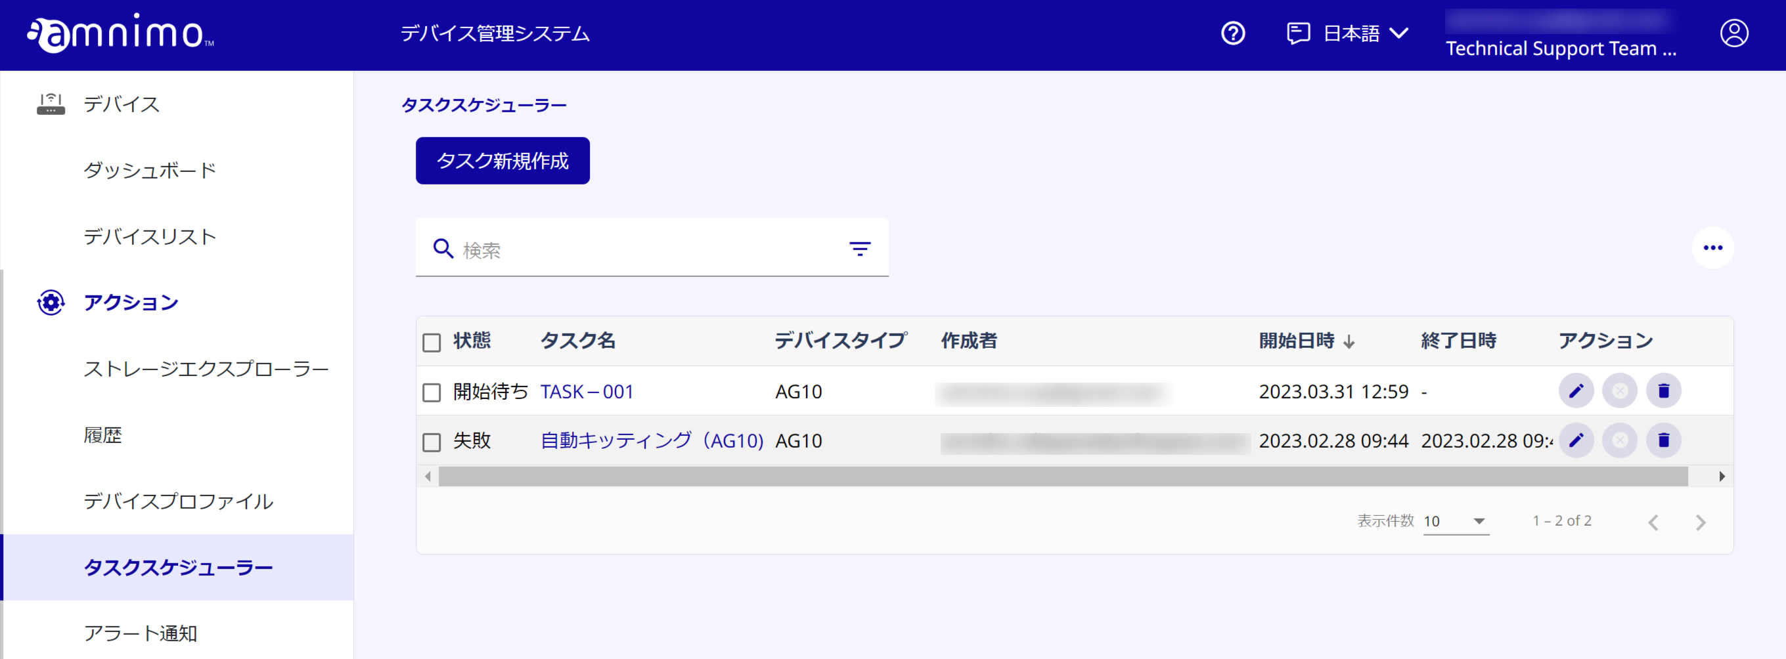Viewport: 1786px width, 659px height.
Task: Open デバイスリスト in the sidebar
Action: [150, 237]
